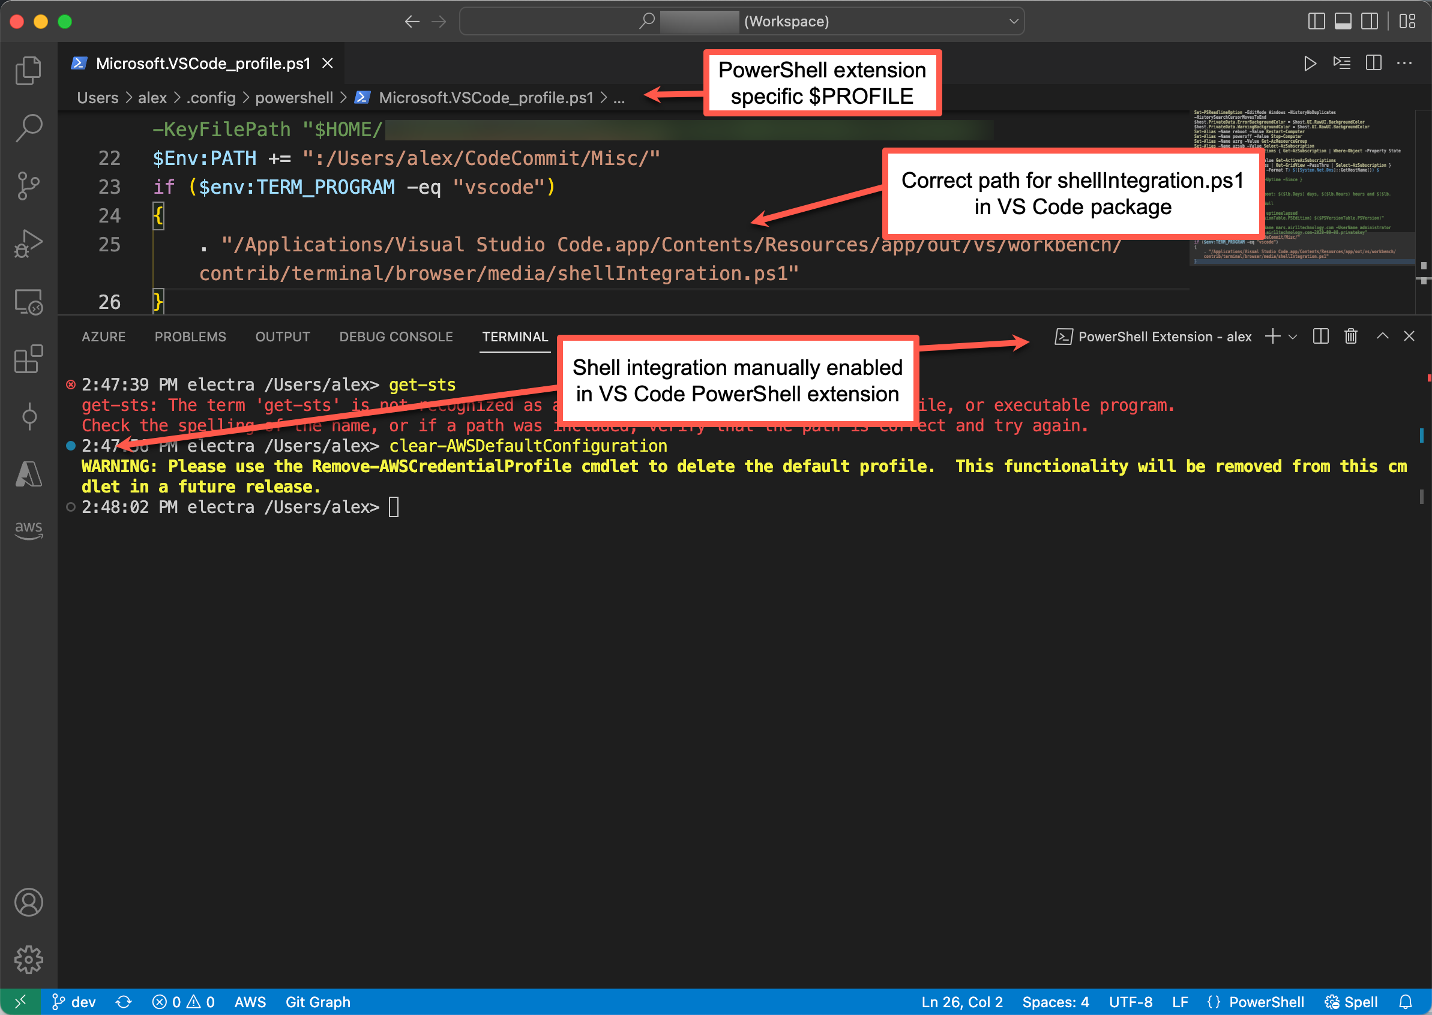Screen dimensions: 1432x1015
Task: Switch to the DEBUG CONSOLE tab
Action: (x=396, y=337)
